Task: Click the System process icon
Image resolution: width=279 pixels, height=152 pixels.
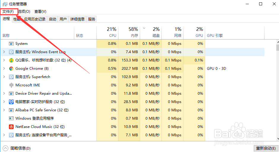Action: click(11, 44)
